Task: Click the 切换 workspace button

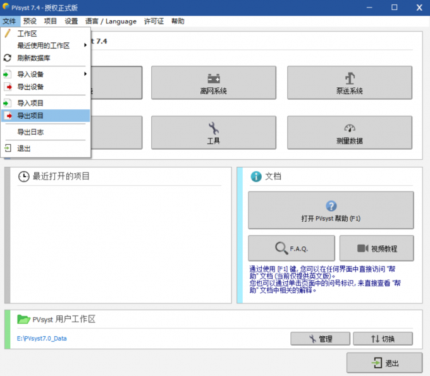Action: point(383,339)
